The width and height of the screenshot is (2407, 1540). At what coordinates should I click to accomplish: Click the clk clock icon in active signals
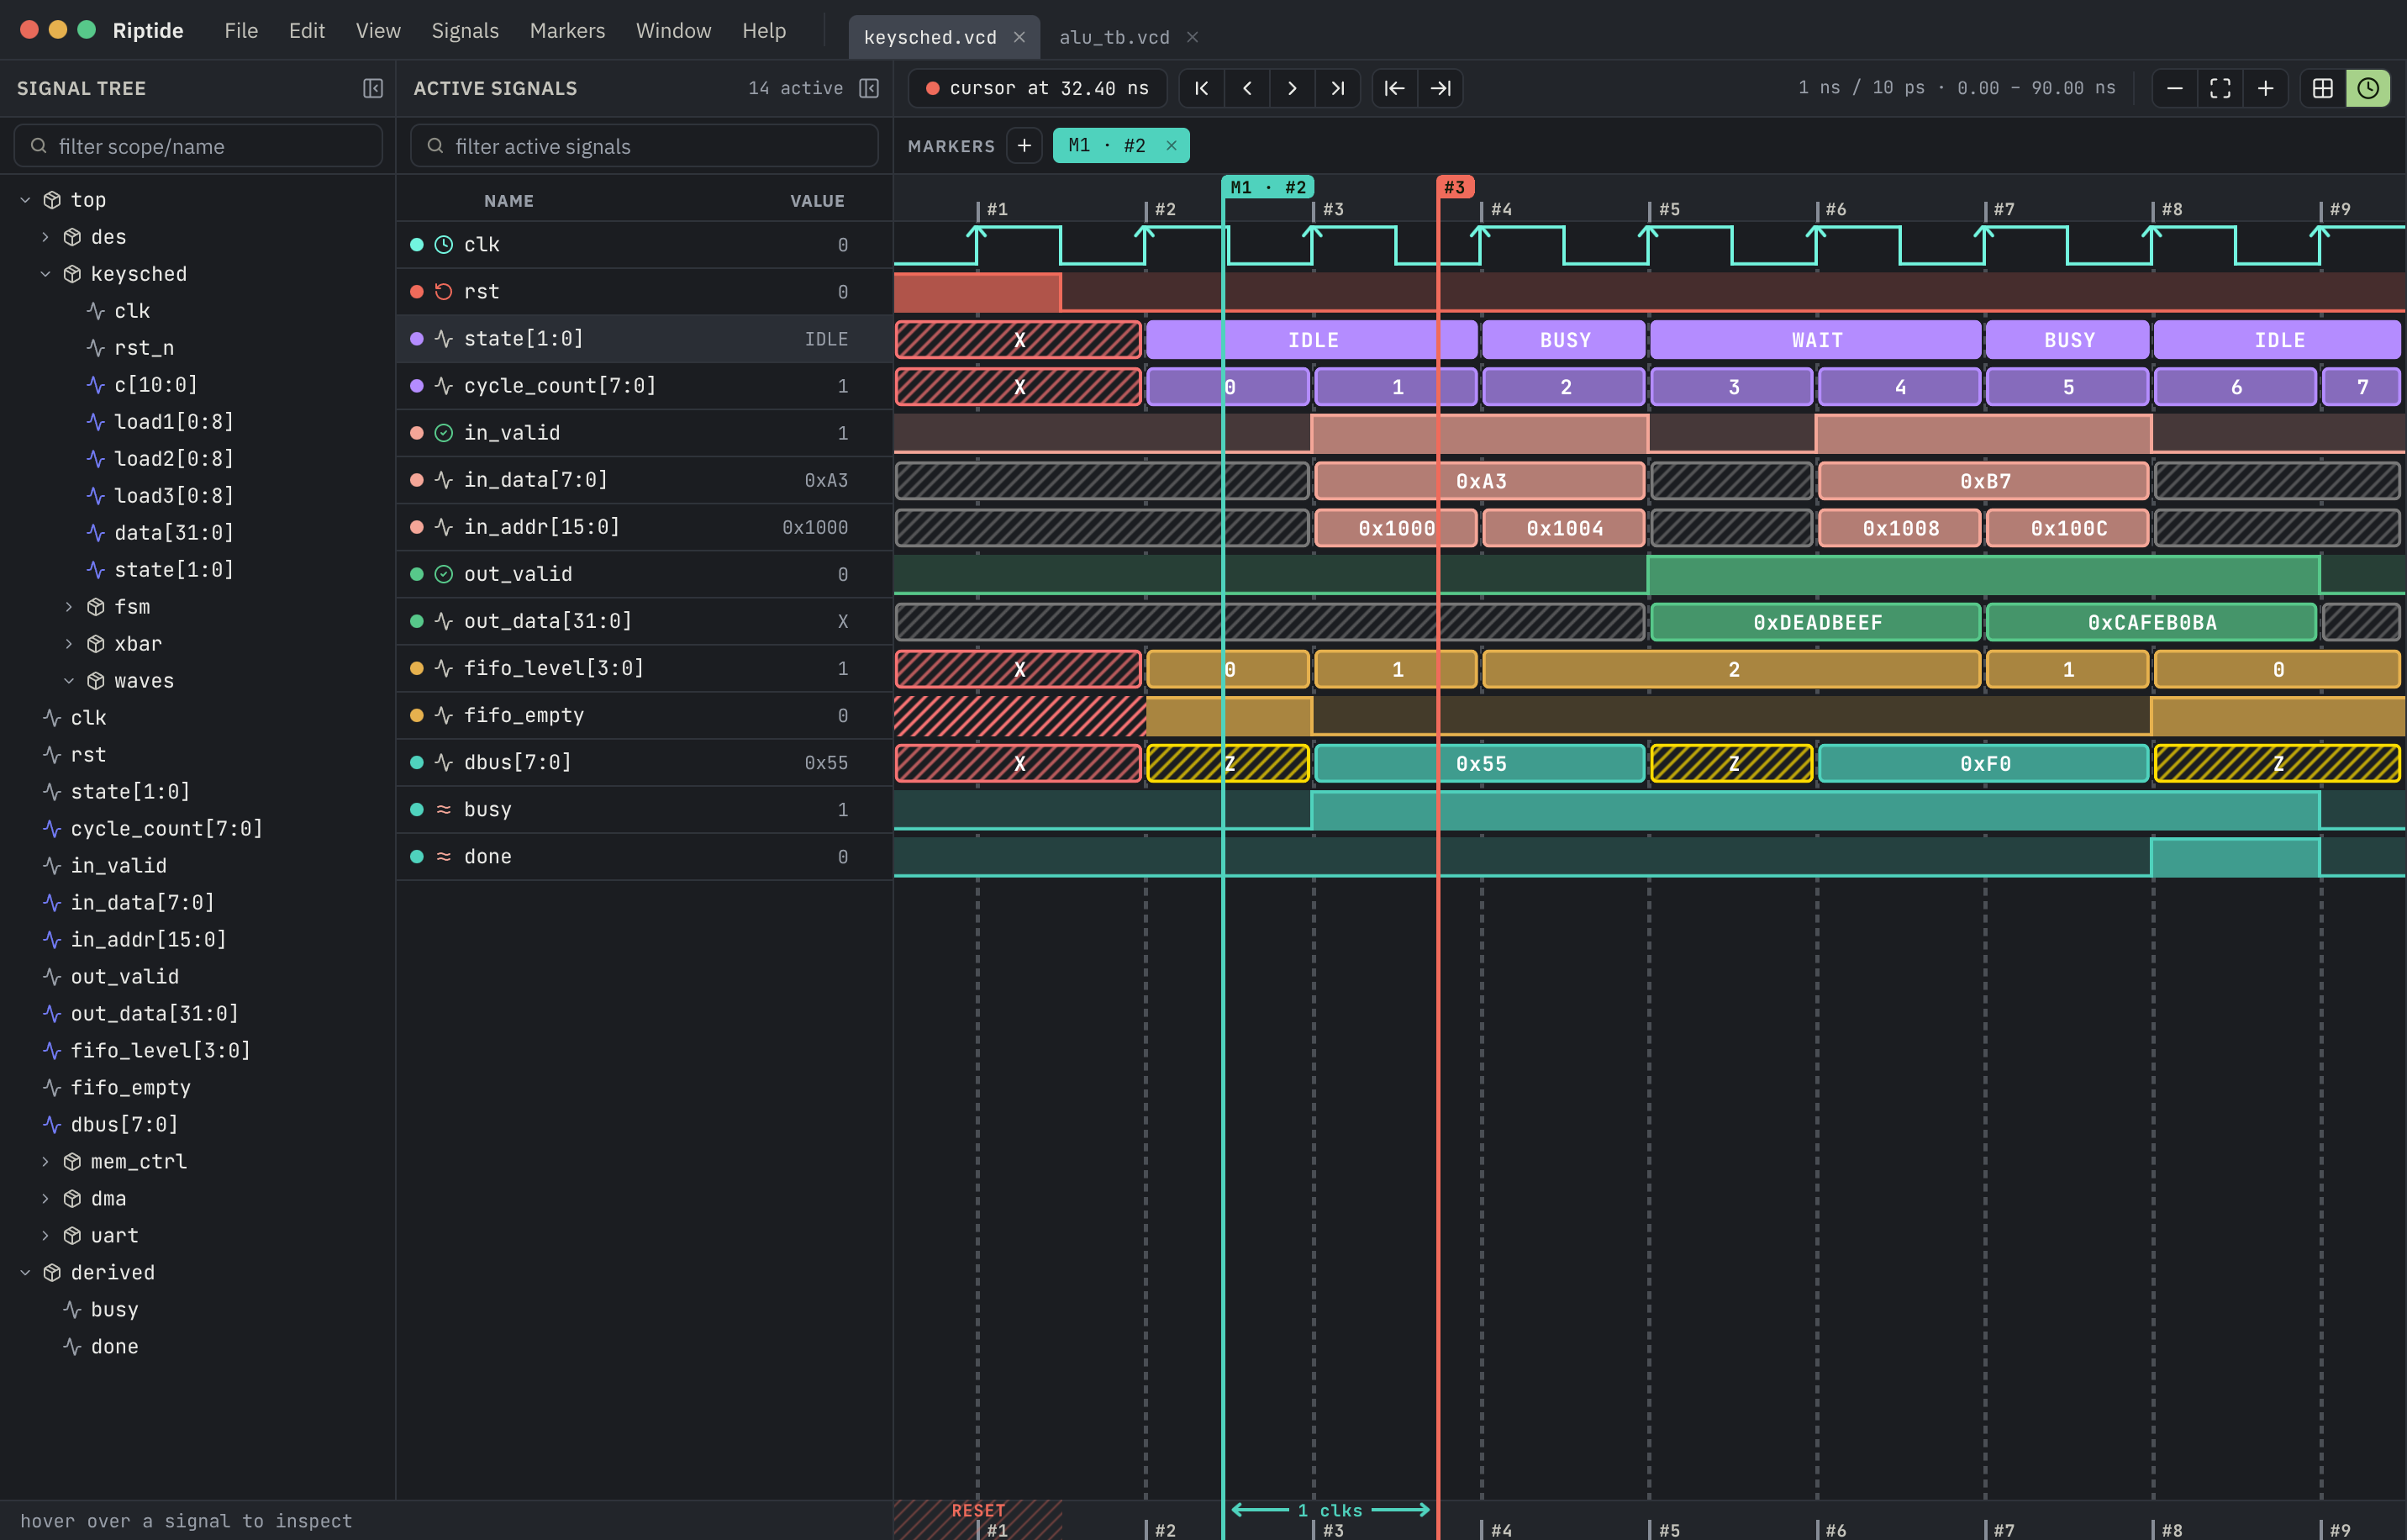pyautogui.click(x=444, y=244)
